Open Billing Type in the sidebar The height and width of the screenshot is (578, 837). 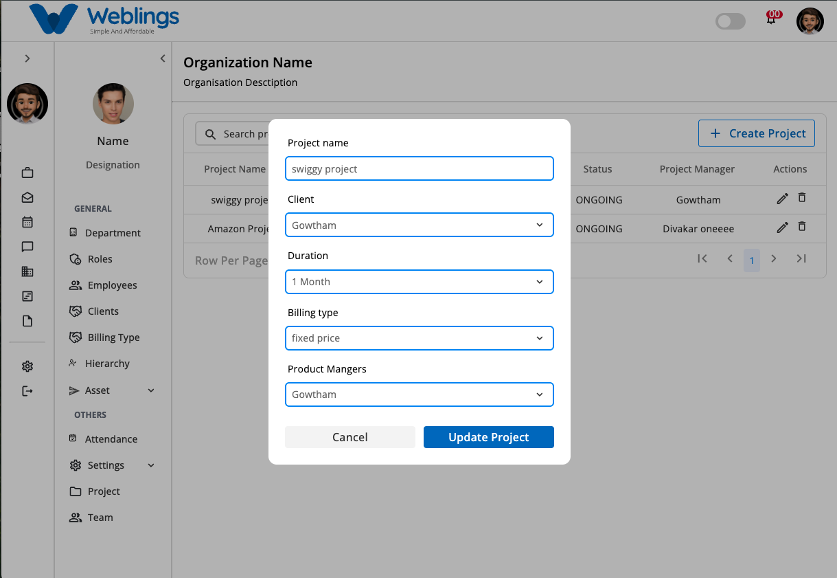point(104,337)
